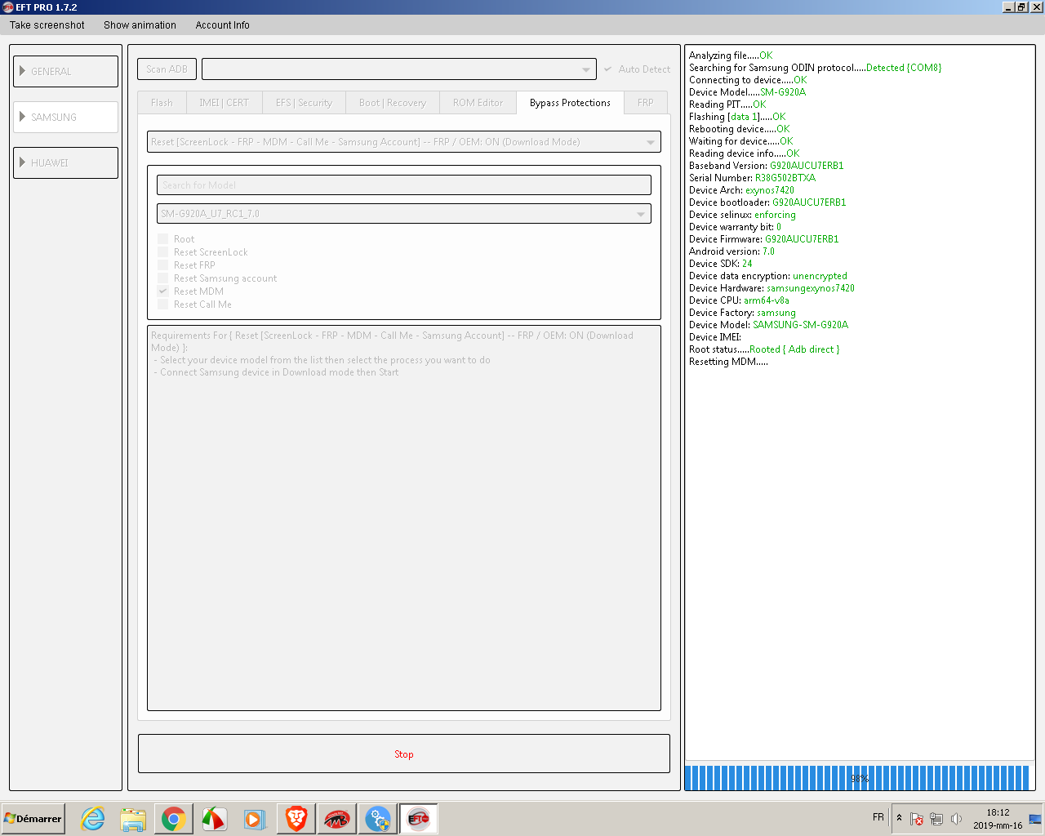Click the blue progress bar
This screenshot has width=1045, height=836.
point(859,778)
